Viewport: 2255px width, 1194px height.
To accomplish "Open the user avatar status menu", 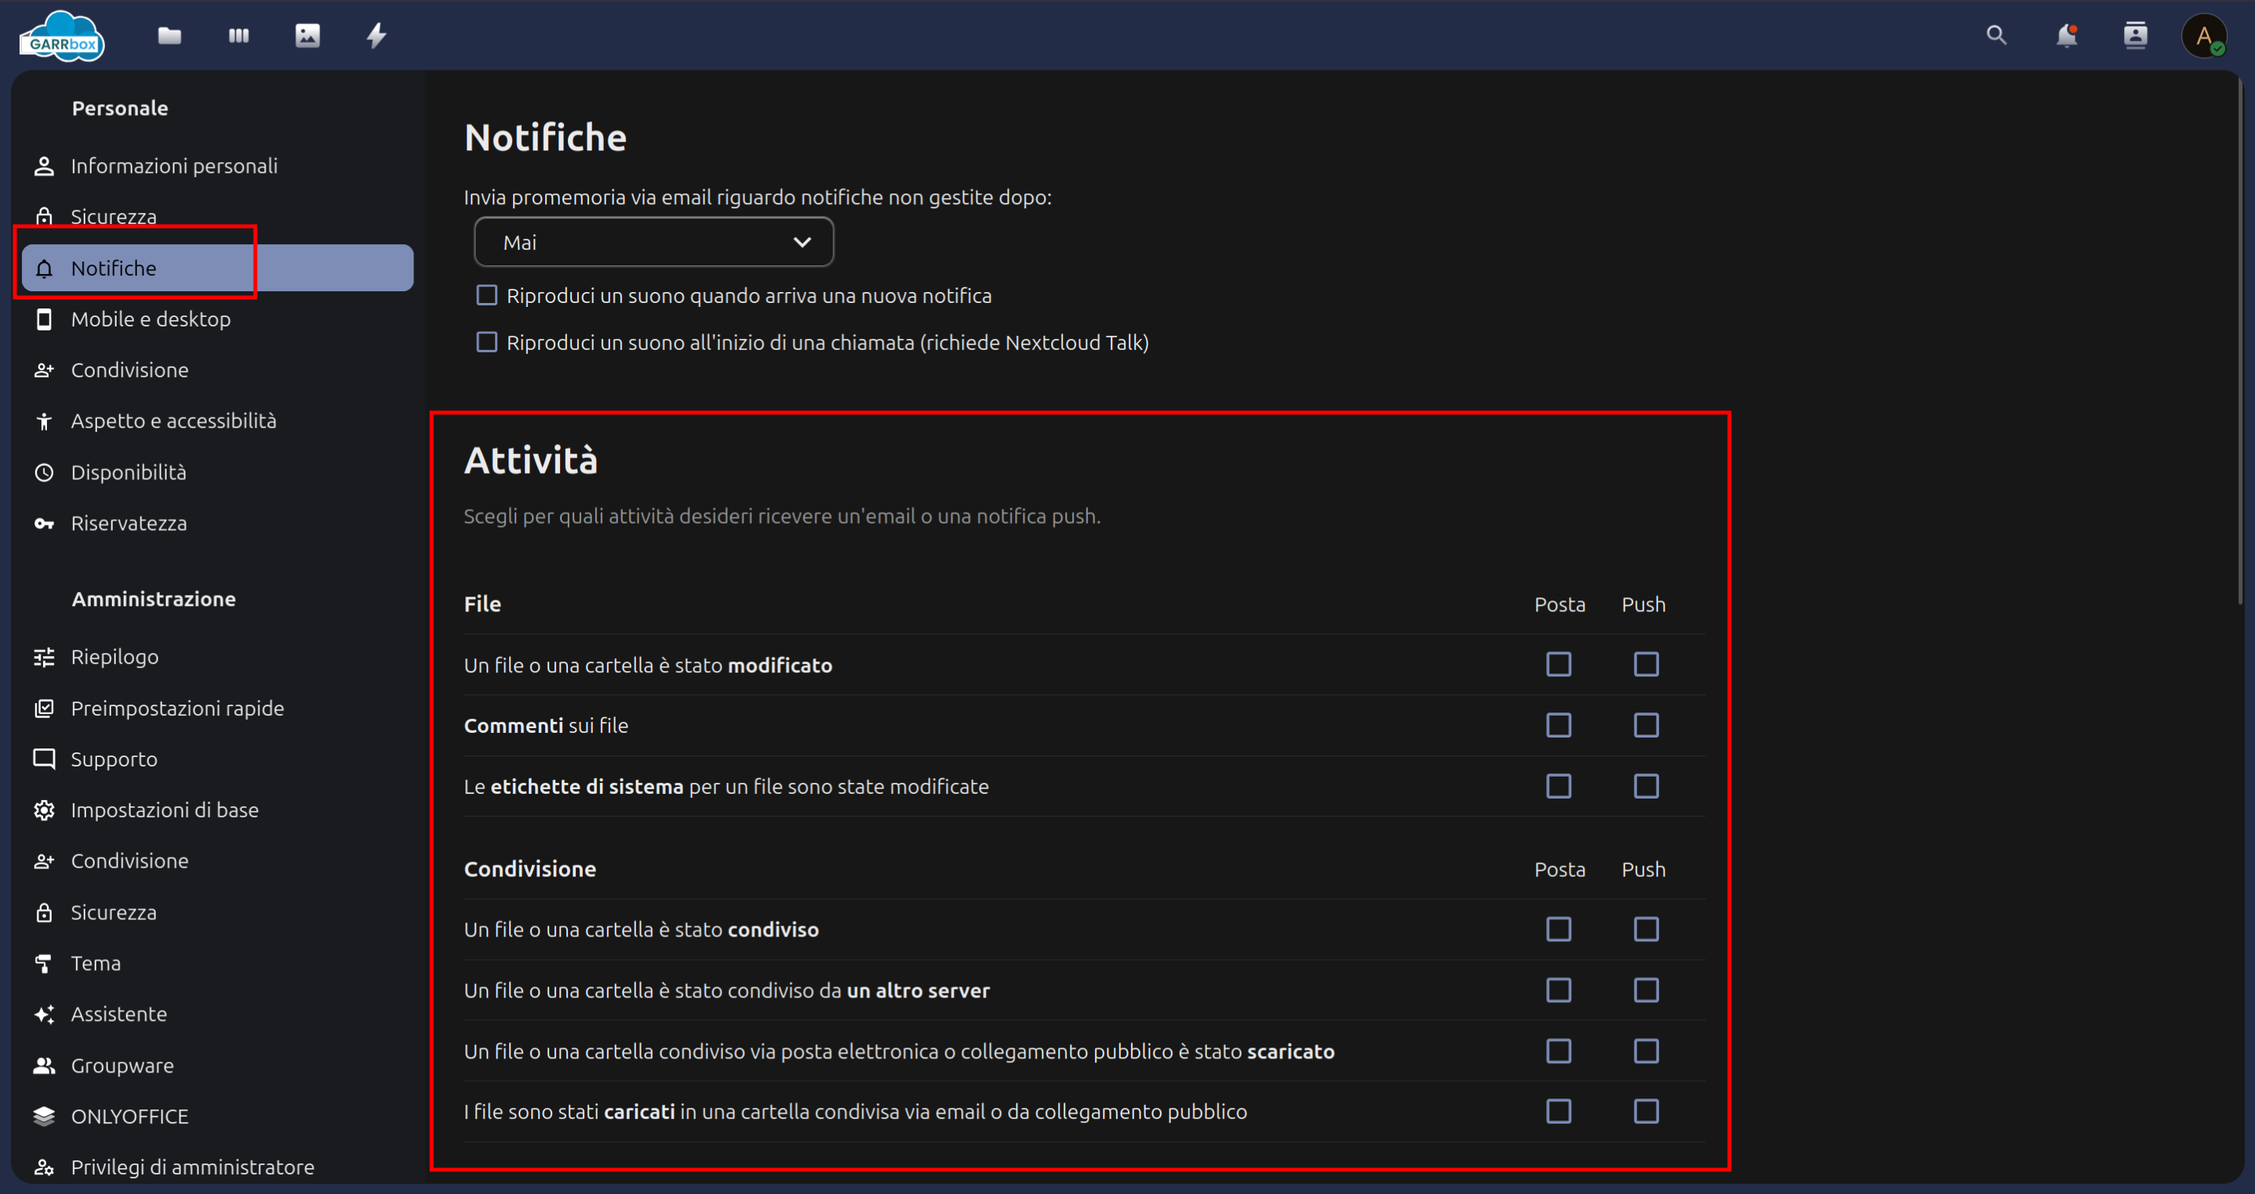I will (x=2205, y=35).
